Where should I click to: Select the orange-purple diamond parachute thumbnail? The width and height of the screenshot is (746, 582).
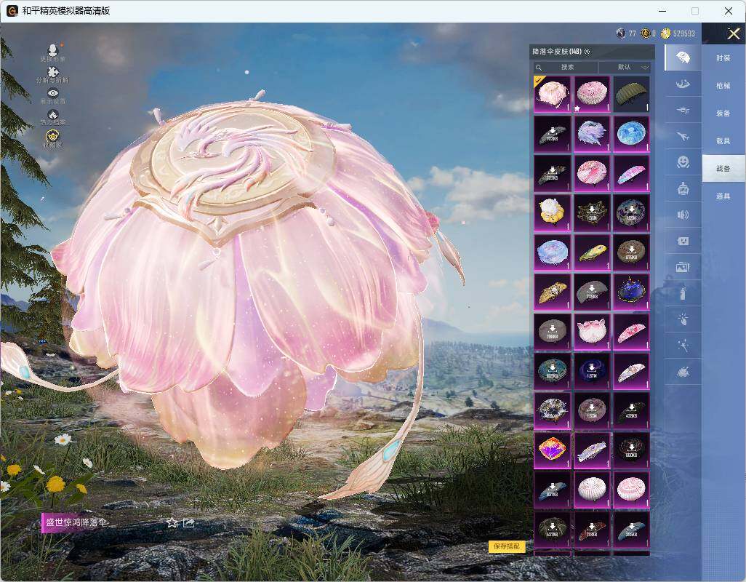(552, 450)
